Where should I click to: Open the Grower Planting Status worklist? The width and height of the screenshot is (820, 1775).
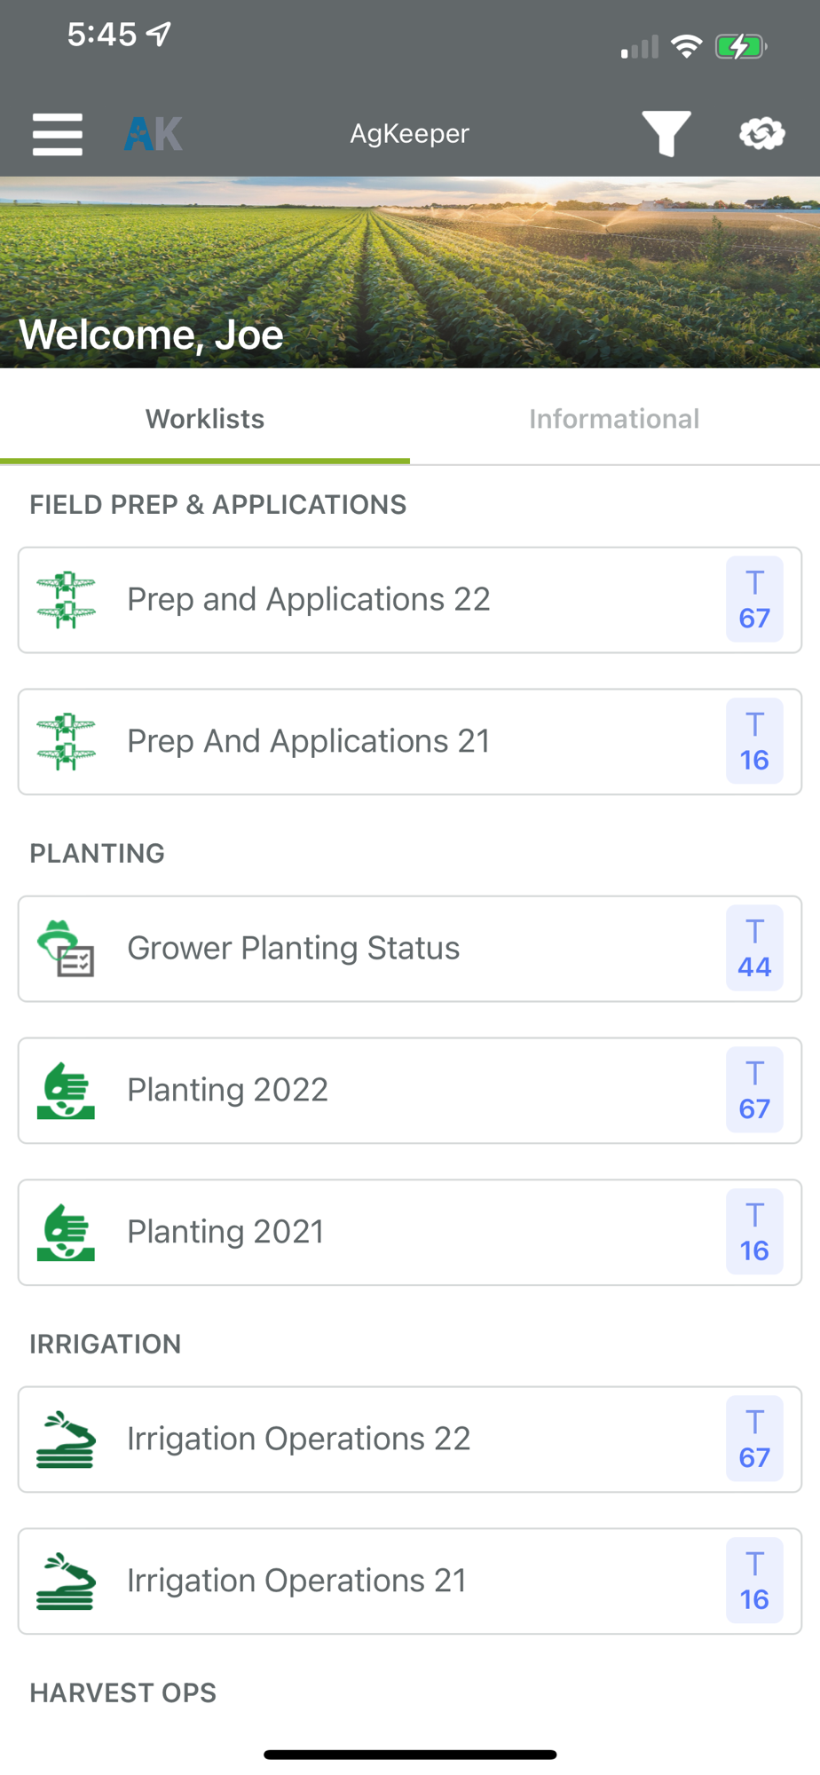click(293, 949)
